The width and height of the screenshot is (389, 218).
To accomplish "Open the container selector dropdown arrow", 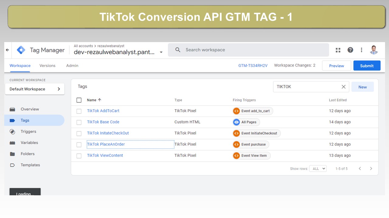I will click(x=161, y=52).
